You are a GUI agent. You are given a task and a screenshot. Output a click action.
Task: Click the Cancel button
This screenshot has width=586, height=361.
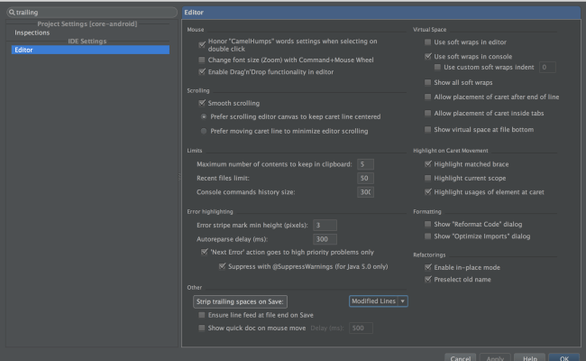[460, 357]
